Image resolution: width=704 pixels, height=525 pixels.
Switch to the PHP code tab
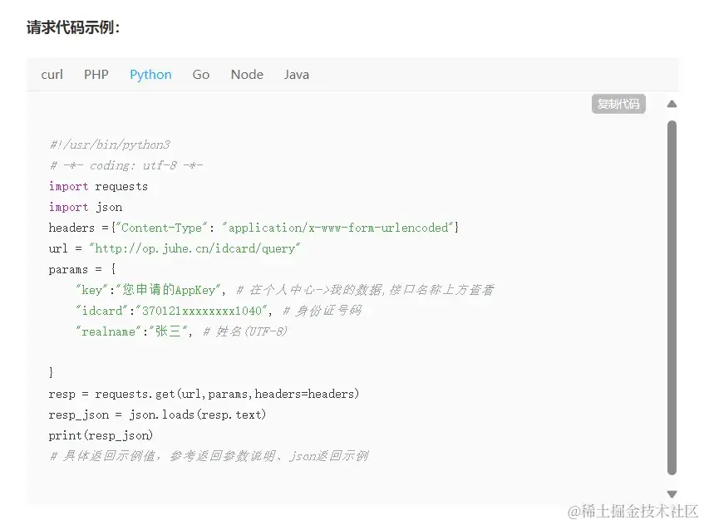(96, 75)
